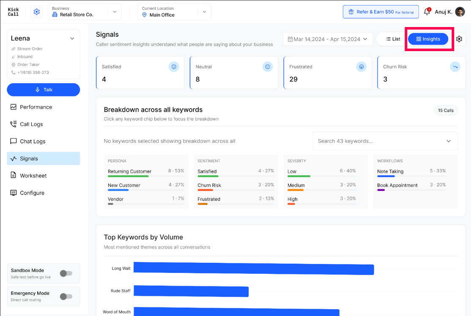Click the Neutral face icon
471x316 pixels.
click(x=268, y=67)
